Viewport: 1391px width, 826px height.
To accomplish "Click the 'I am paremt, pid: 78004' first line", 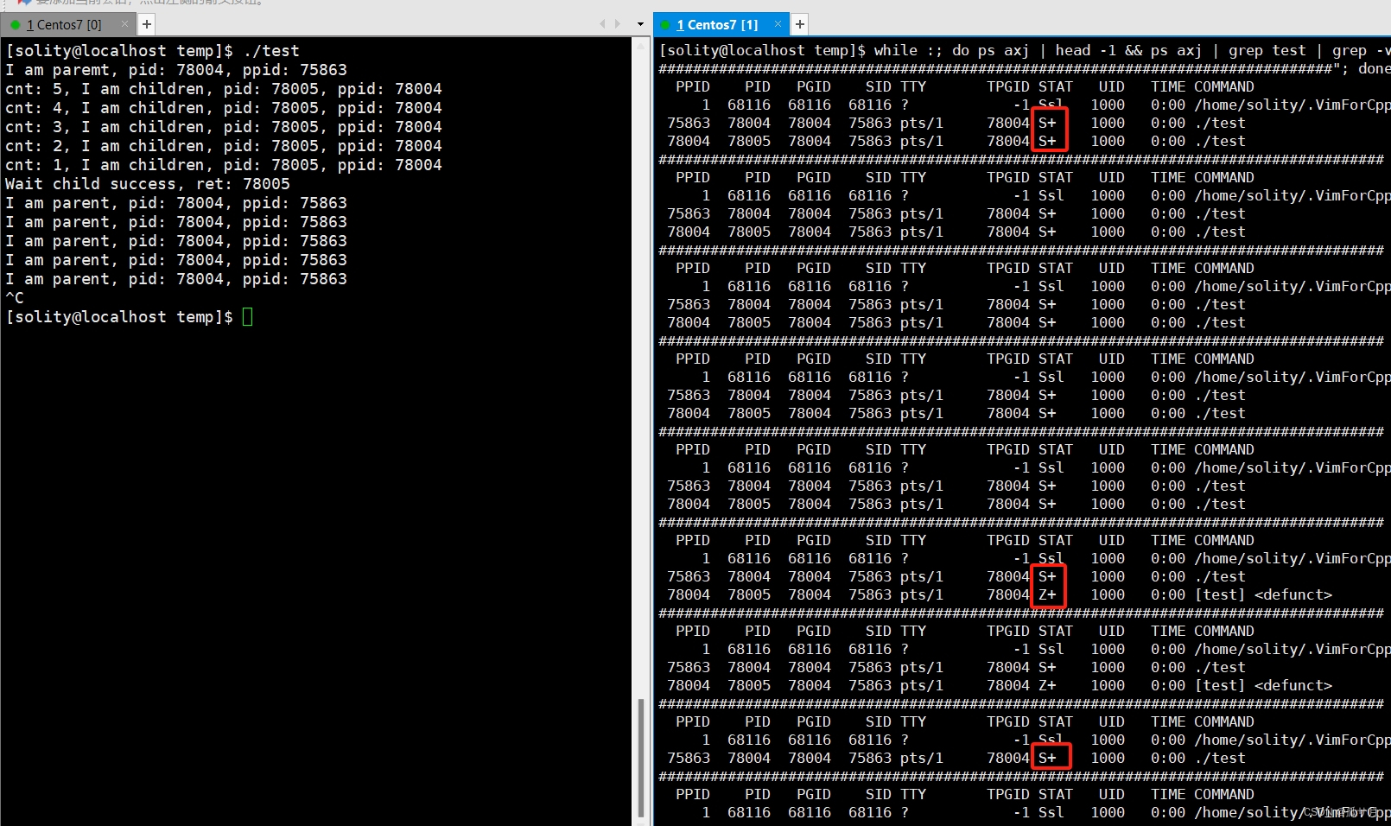I will pyautogui.click(x=176, y=70).
